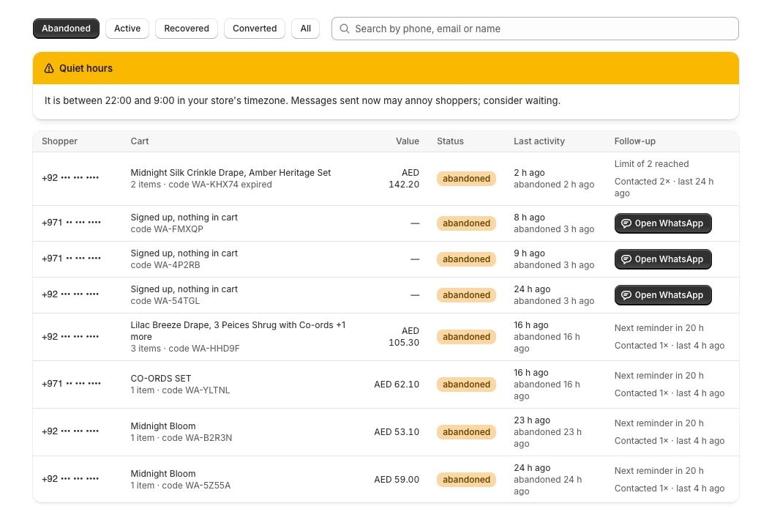Click the Follow-up column header

click(635, 141)
